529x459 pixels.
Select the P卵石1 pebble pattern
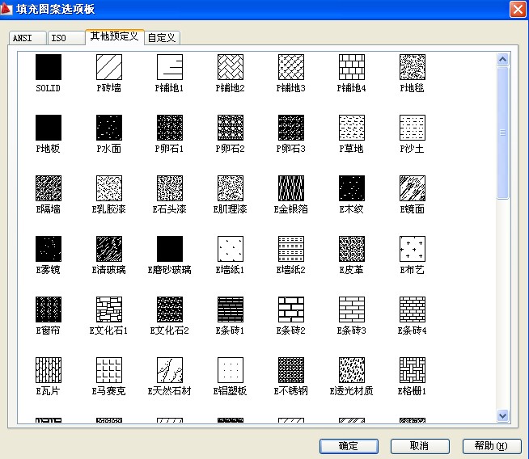pos(170,128)
